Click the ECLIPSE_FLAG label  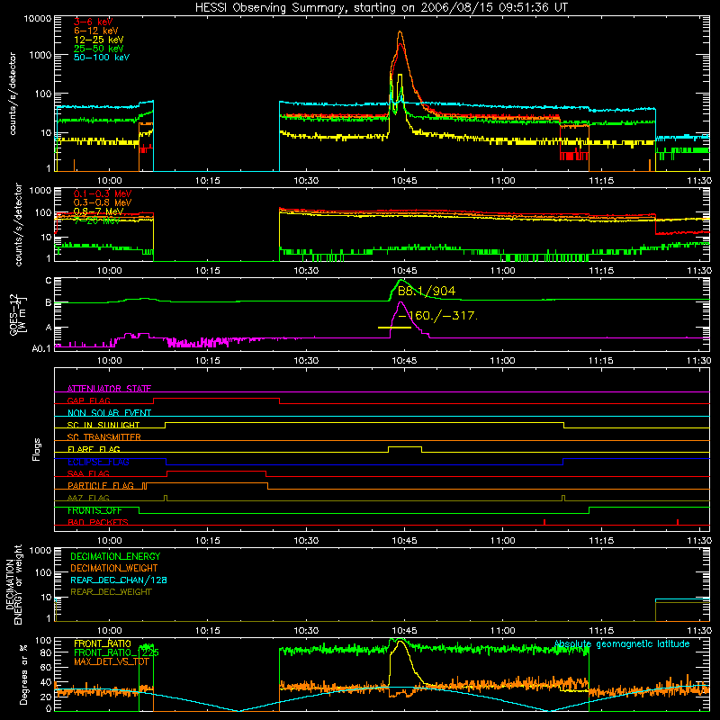coord(98,462)
